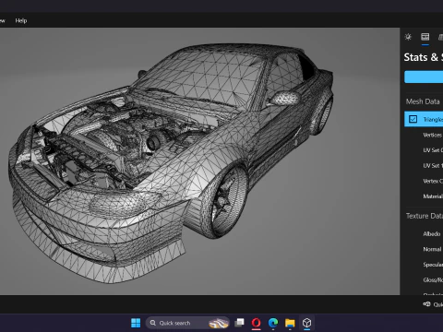Screen dimensions: 443x332
Task: Open Quick Animations icon at bottom right
Action: tap(426, 304)
